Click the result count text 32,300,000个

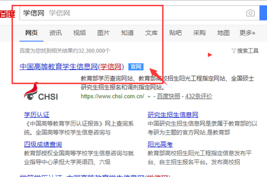94,51
